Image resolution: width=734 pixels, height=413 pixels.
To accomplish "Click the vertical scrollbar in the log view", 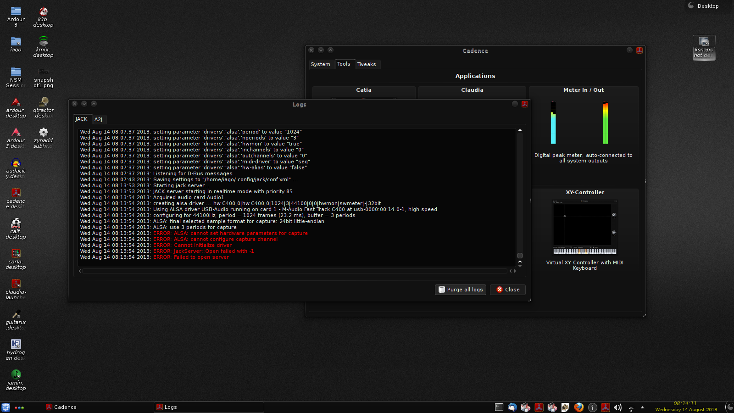I will pyautogui.click(x=520, y=193).
